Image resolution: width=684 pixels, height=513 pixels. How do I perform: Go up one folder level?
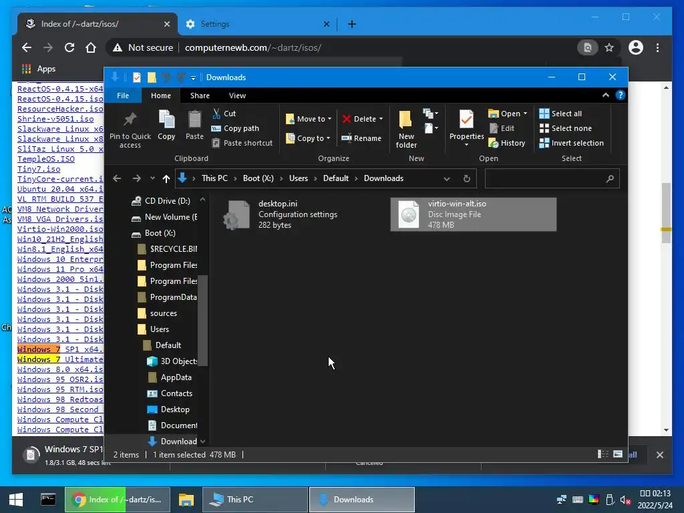pyautogui.click(x=166, y=178)
